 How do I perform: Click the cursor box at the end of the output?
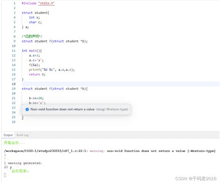(x=5, y=175)
